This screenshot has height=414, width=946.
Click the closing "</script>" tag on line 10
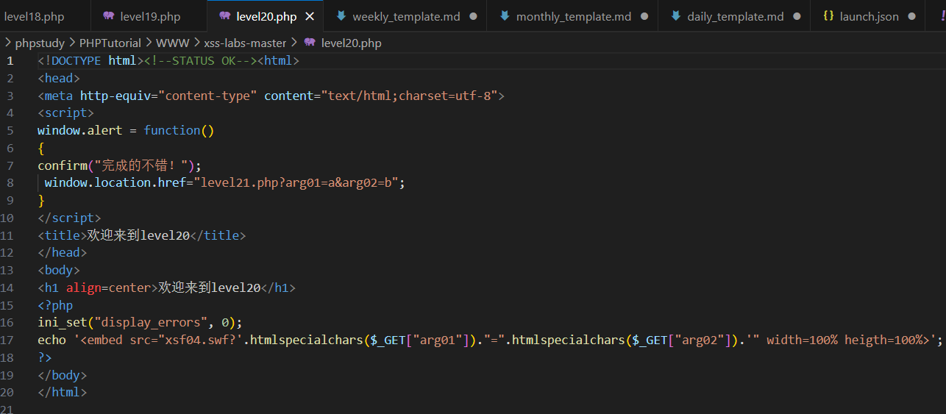click(69, 218)
